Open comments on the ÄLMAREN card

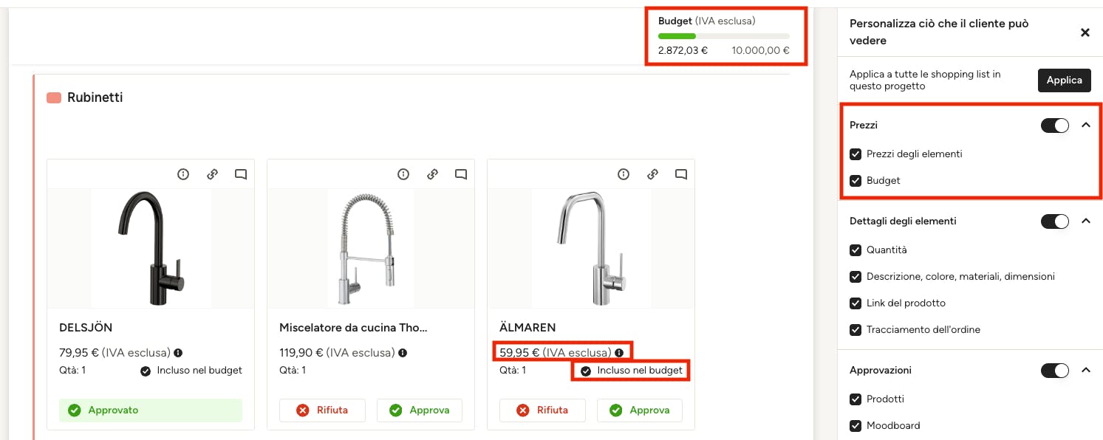(681, 174)
